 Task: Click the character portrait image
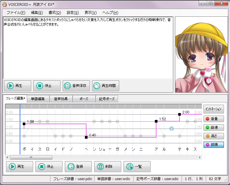pyautogui.click(x=202, y=55)
